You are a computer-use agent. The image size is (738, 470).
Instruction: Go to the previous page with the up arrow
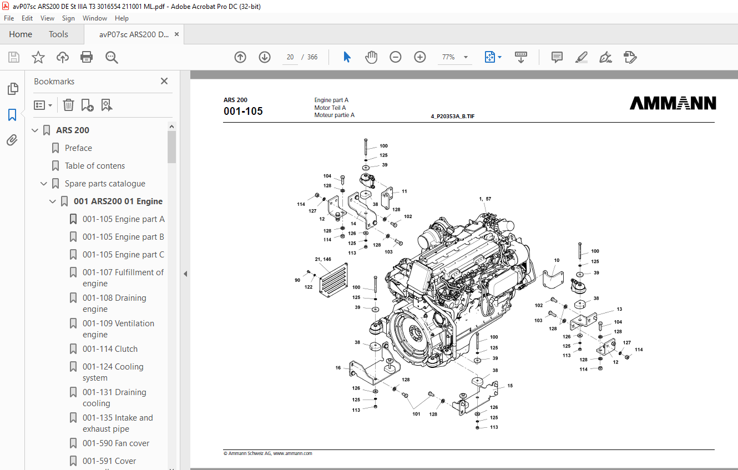click(x=240, y=57)
